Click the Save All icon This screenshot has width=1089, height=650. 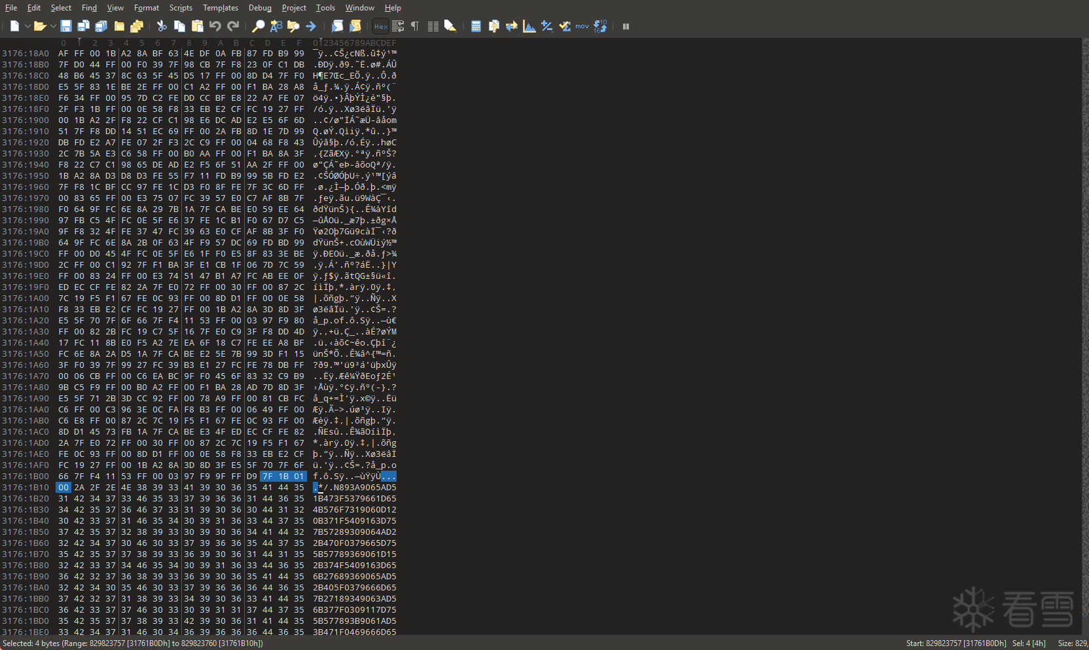pyautogui.click(x=101, y=26)
